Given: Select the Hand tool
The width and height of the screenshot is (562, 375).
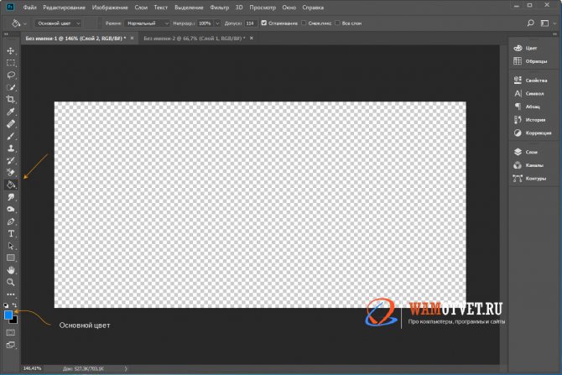Looking at the screenshot, I should (11, 270).
